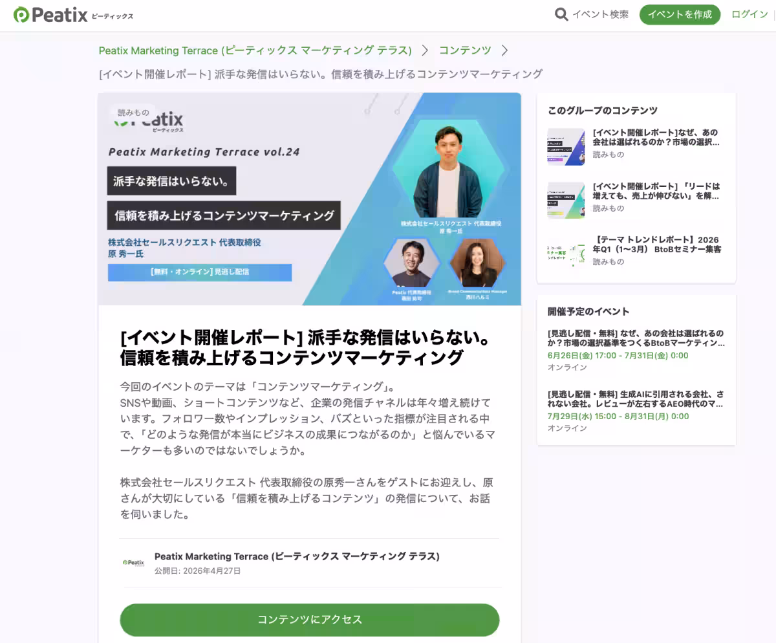Open upcoming event 生成AIに引用される会社
The height and width of the screenshot is (643, 776).
click(636, 410)
